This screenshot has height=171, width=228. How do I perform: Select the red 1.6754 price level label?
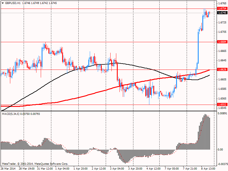pyautogui.click(x=222, y=9)
